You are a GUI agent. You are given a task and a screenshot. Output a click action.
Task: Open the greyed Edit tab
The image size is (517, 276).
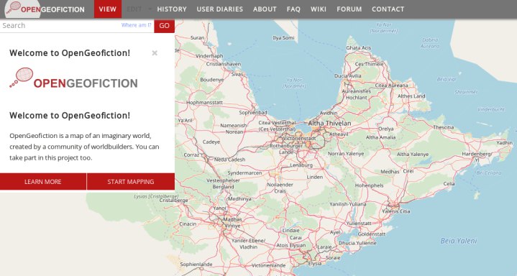click(134, 9)
